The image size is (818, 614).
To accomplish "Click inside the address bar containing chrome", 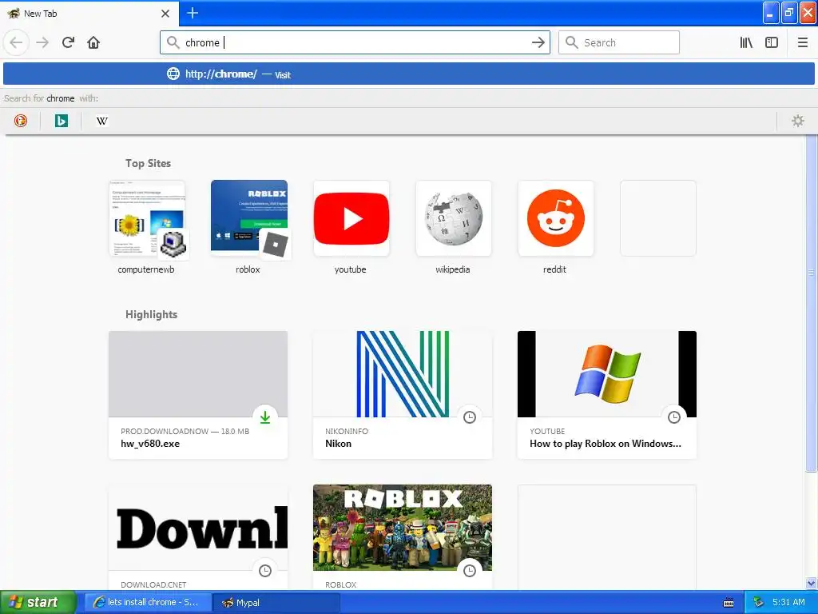I will (355, 42).
